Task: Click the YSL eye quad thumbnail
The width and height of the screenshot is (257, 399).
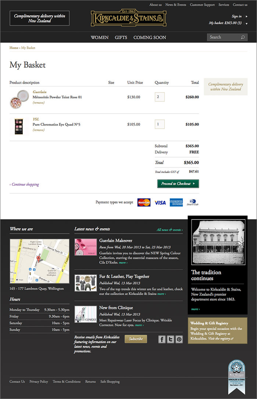Action: (x=19, y=126)
